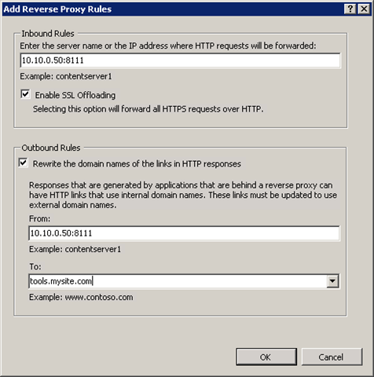Focus the outbound From text field

click(x=184, y=233)
